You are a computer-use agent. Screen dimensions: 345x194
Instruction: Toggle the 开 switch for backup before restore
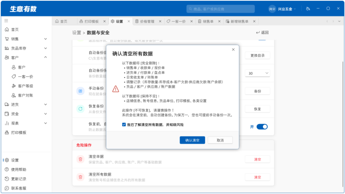(x=262, y=127)
